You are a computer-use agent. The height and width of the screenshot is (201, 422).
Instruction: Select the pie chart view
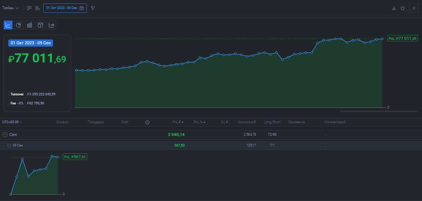[18, 25]
